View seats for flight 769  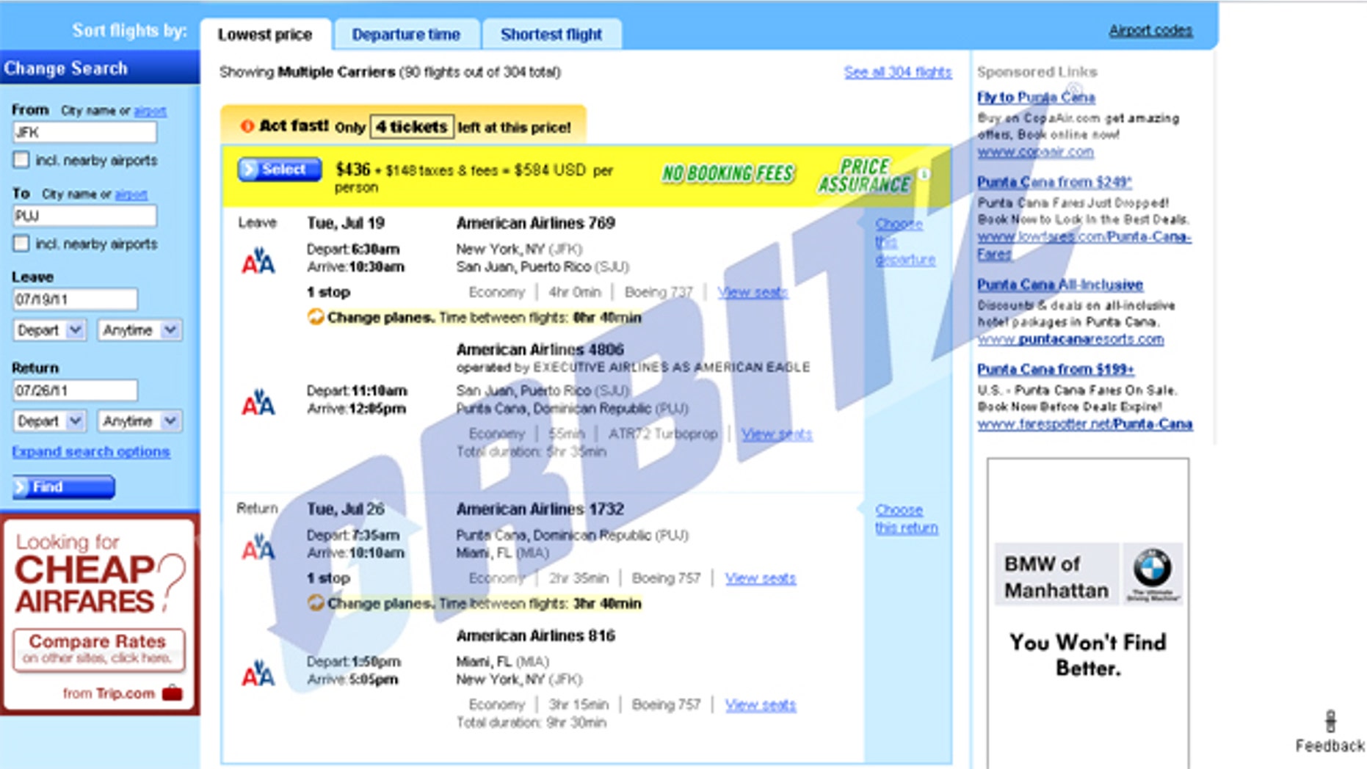pyautogui.click(x=753, y=292)
